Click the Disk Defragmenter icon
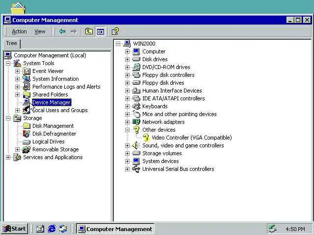Viewport: 314px width, 235px height. tap(26, 134)
